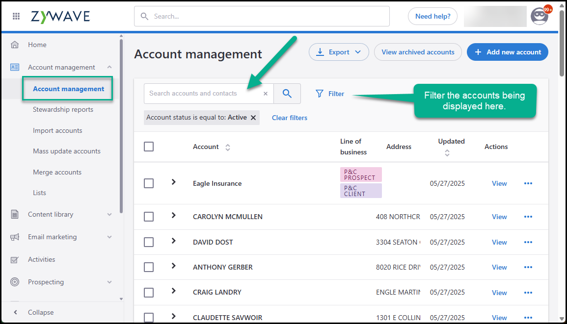Click the Clear filters link
The width and height of the screenshot is (567, 324).
click(289, 118)
